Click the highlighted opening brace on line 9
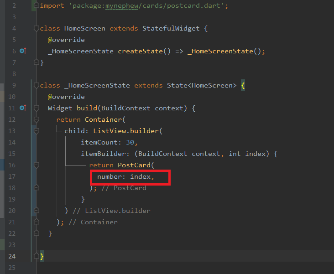334x274 pixels. coord(243,86)
